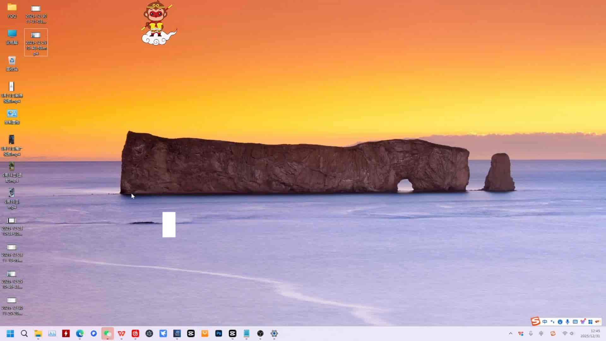Select video file 2025-12-30 11-31-03

coord(36,14)
